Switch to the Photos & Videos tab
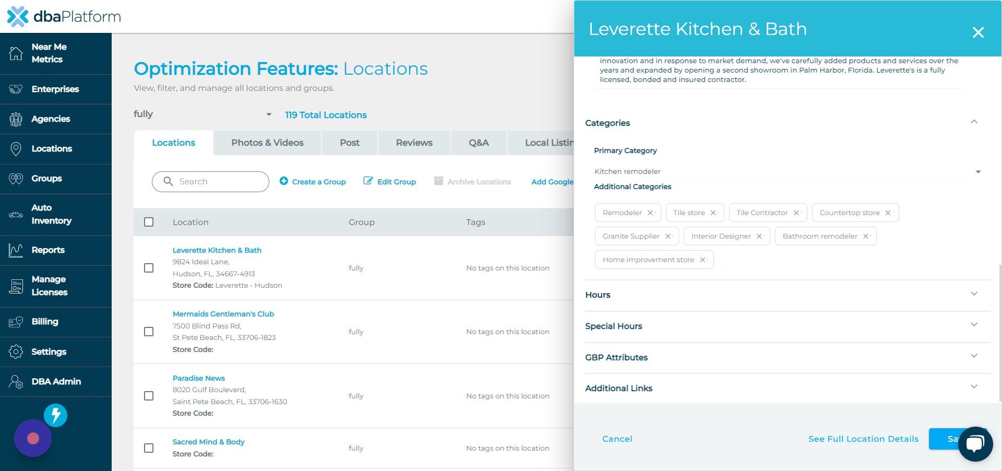The image size is (1002, 471). 267,143
